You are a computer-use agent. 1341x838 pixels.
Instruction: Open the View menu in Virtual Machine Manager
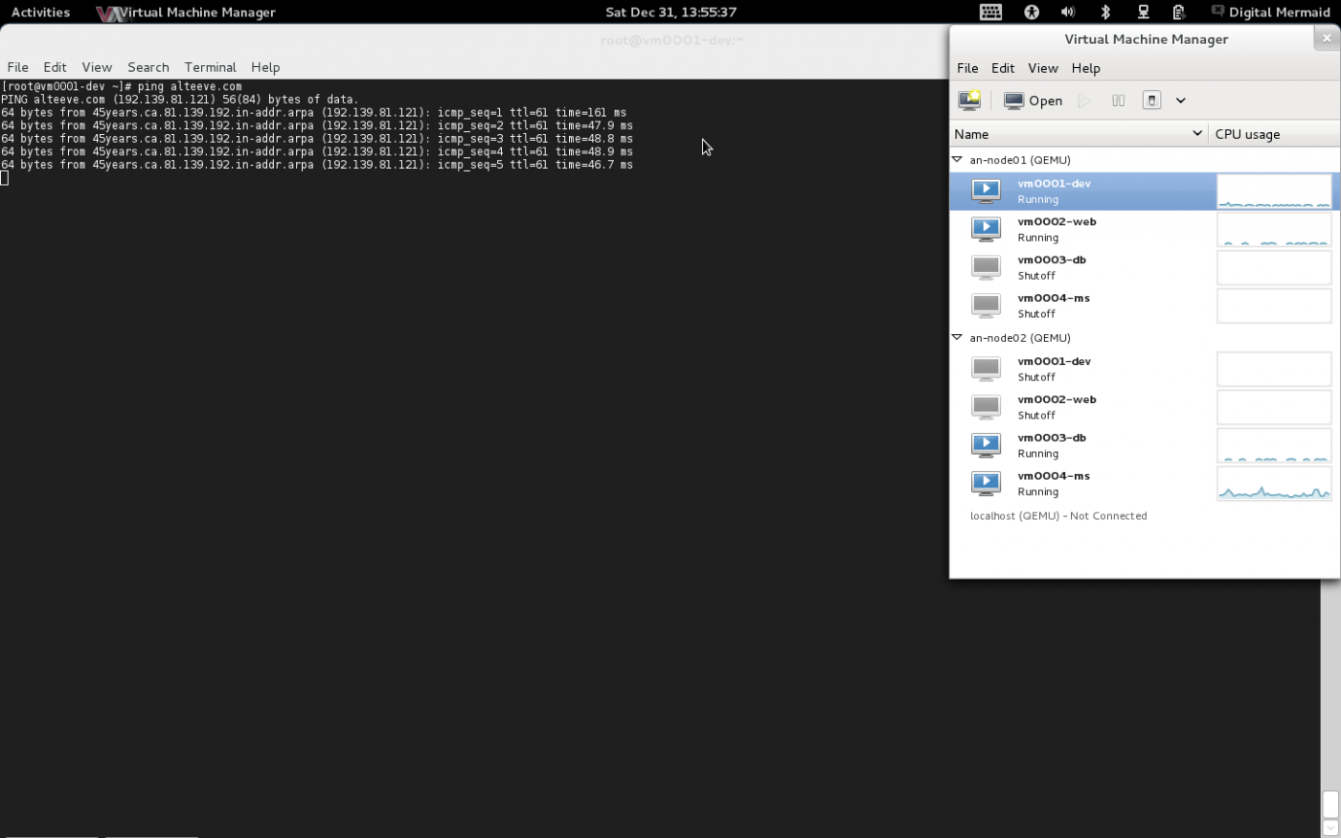click(1042, 68)
